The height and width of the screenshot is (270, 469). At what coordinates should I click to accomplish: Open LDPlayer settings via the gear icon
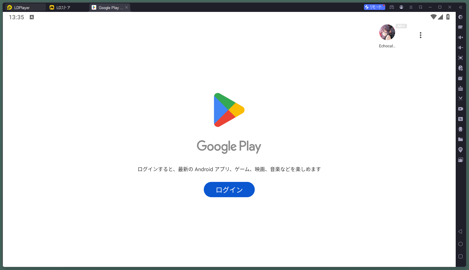pos(461,17)
